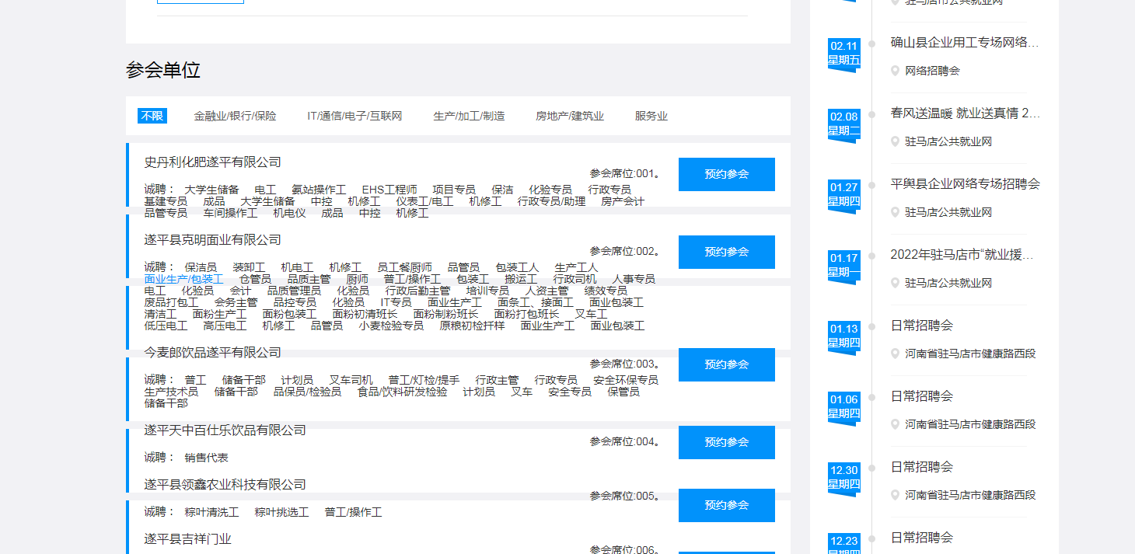Open the 氨站操作工 job posting
The width and height of the screenshot is (1135, 554).
tap(319, 190)
